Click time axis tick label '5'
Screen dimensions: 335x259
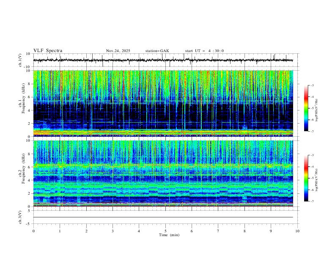[165, 231]
